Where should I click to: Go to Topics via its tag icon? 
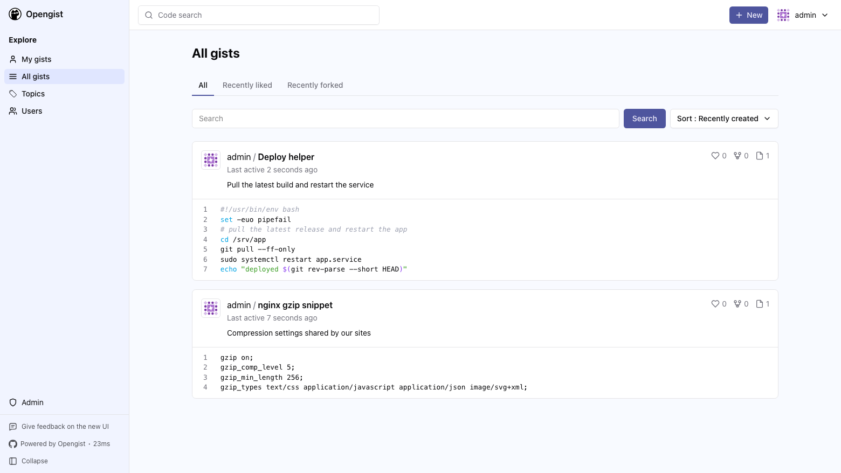(x=13, y=94)
